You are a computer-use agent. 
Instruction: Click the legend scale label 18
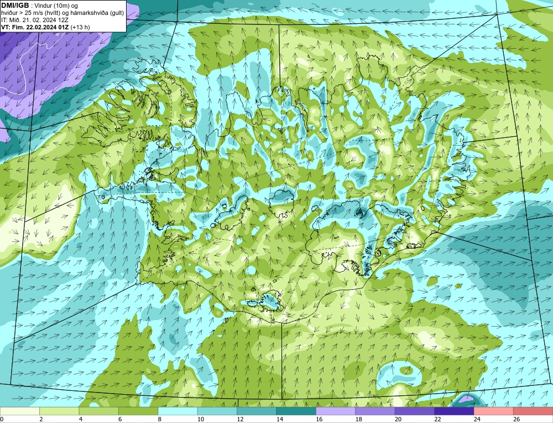[359, 420]
